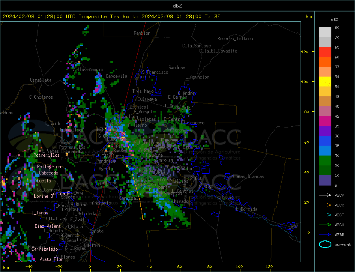Click the Agrelo map label

coord(106,169)
